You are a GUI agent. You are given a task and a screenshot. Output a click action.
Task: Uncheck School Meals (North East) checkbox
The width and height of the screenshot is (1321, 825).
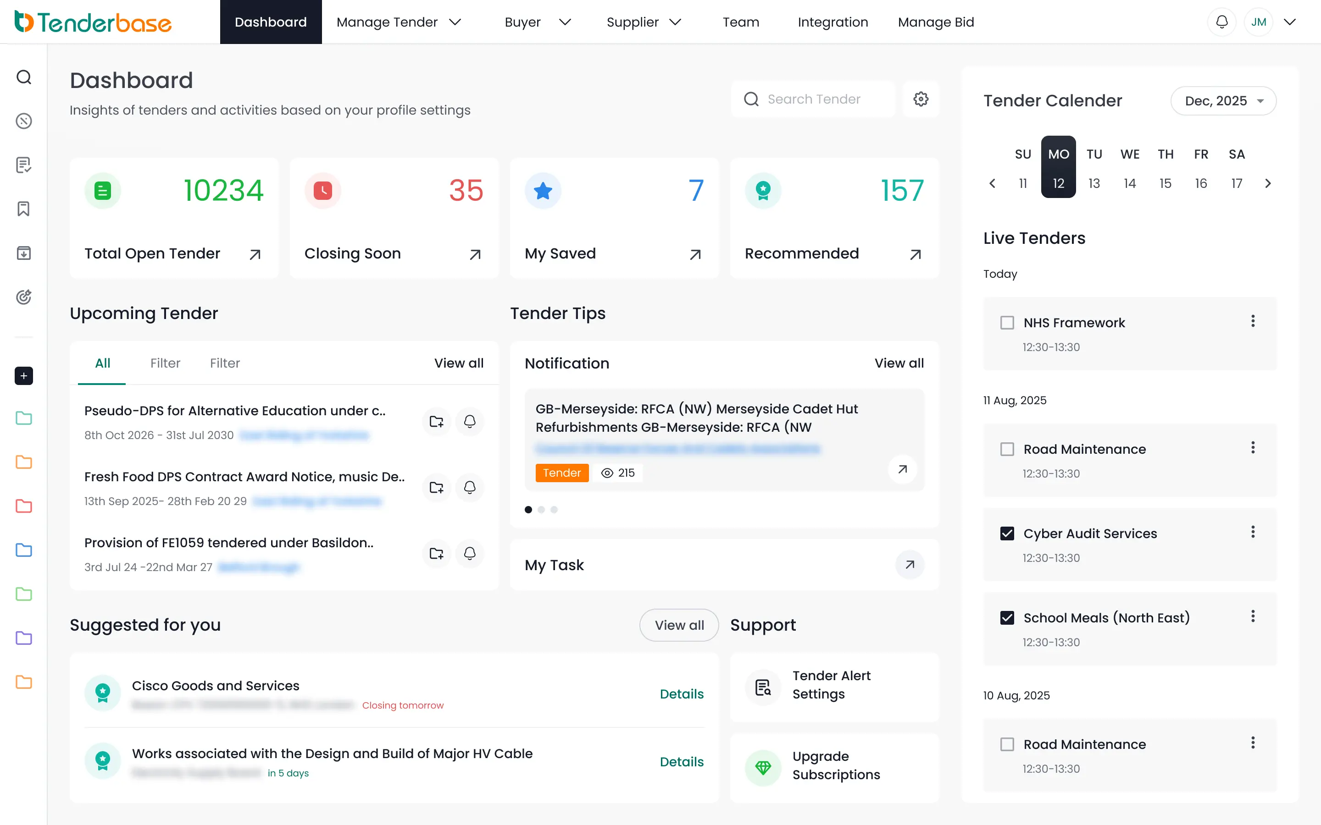click(x=1007, y=618)
